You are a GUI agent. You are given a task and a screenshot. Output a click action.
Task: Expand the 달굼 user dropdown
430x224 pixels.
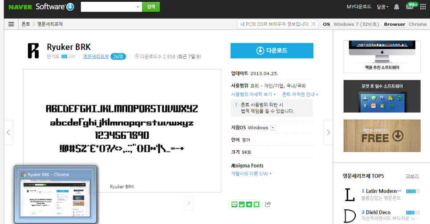pyautogui.click(x=382, y=7)
